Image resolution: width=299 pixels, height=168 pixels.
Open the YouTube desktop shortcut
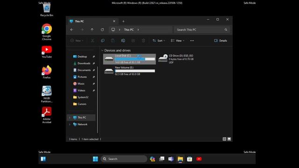[x=47, y=52]
